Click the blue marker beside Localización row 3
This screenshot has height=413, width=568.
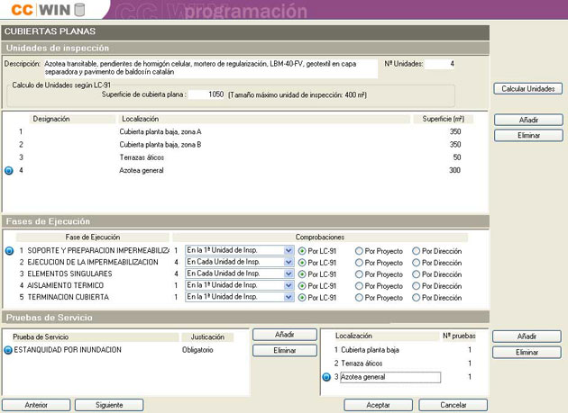coord(326,378)
